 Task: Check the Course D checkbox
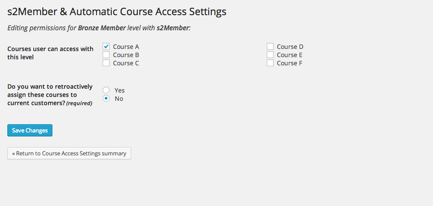[x=270, y=46]
